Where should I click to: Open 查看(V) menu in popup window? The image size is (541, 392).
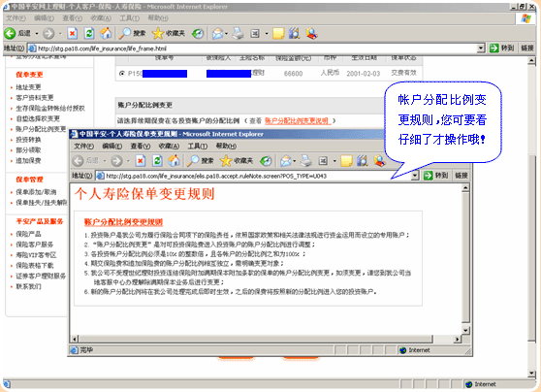pyautogui.click(x=141, y=147)
